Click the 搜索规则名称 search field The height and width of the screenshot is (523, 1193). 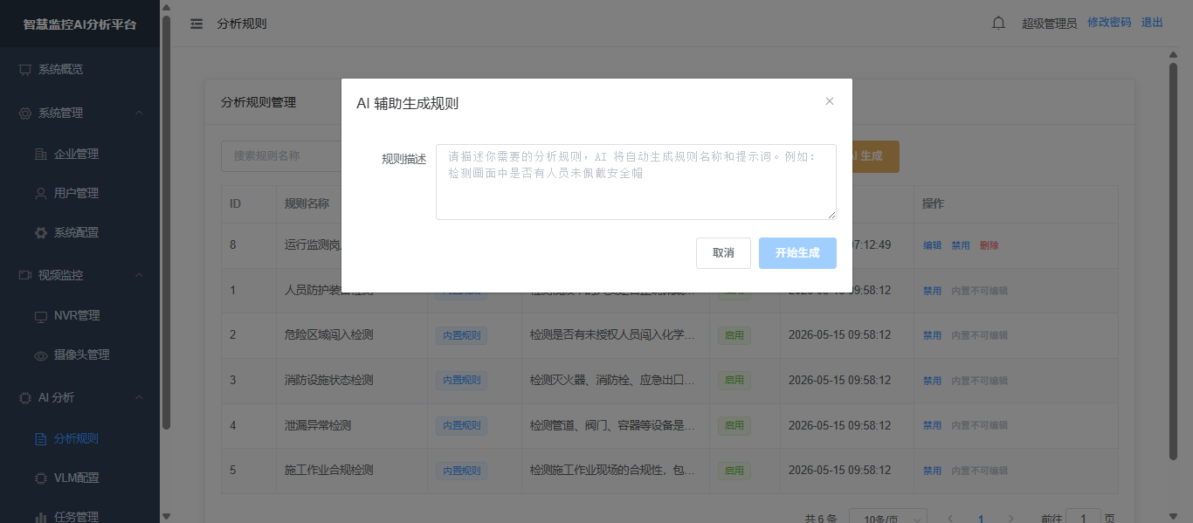pyautogui.click(x=280, y=156)
